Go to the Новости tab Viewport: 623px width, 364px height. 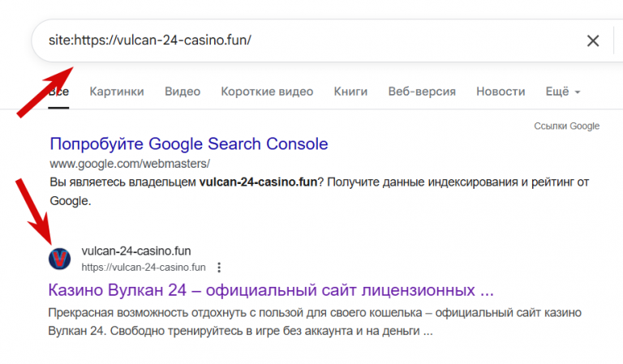[501, 92]
